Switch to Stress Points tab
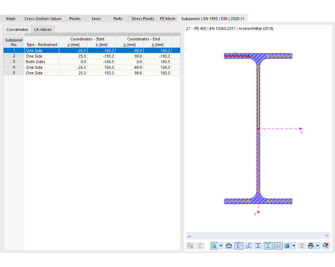The height and width of the screenshot is (267, 335). (x=143, y=19)
